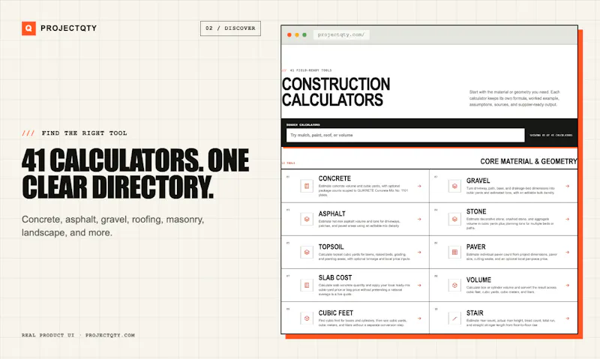Click the arrow on the Paver row

[x=568, y=253]
